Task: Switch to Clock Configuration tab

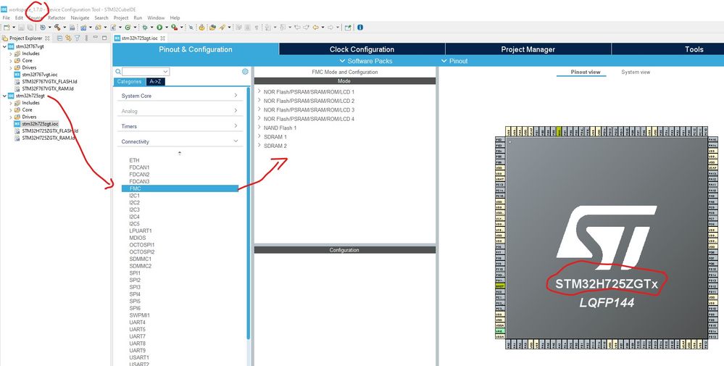Action: click(x=362, y=49)
